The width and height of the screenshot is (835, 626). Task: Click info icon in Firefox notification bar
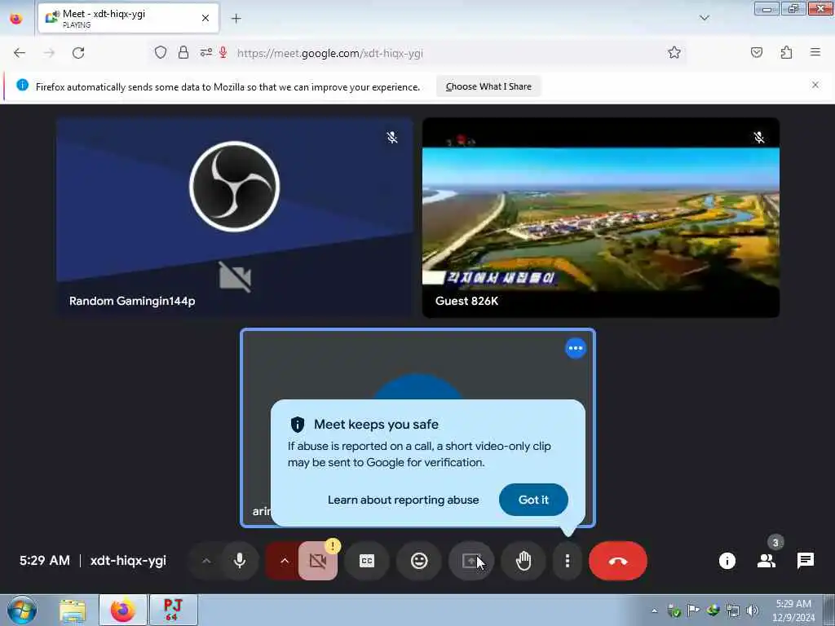tap(22, 85)
